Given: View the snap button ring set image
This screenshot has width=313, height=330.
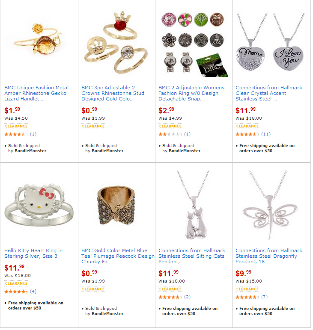Looking at the screenshot, I should point(193,44).
